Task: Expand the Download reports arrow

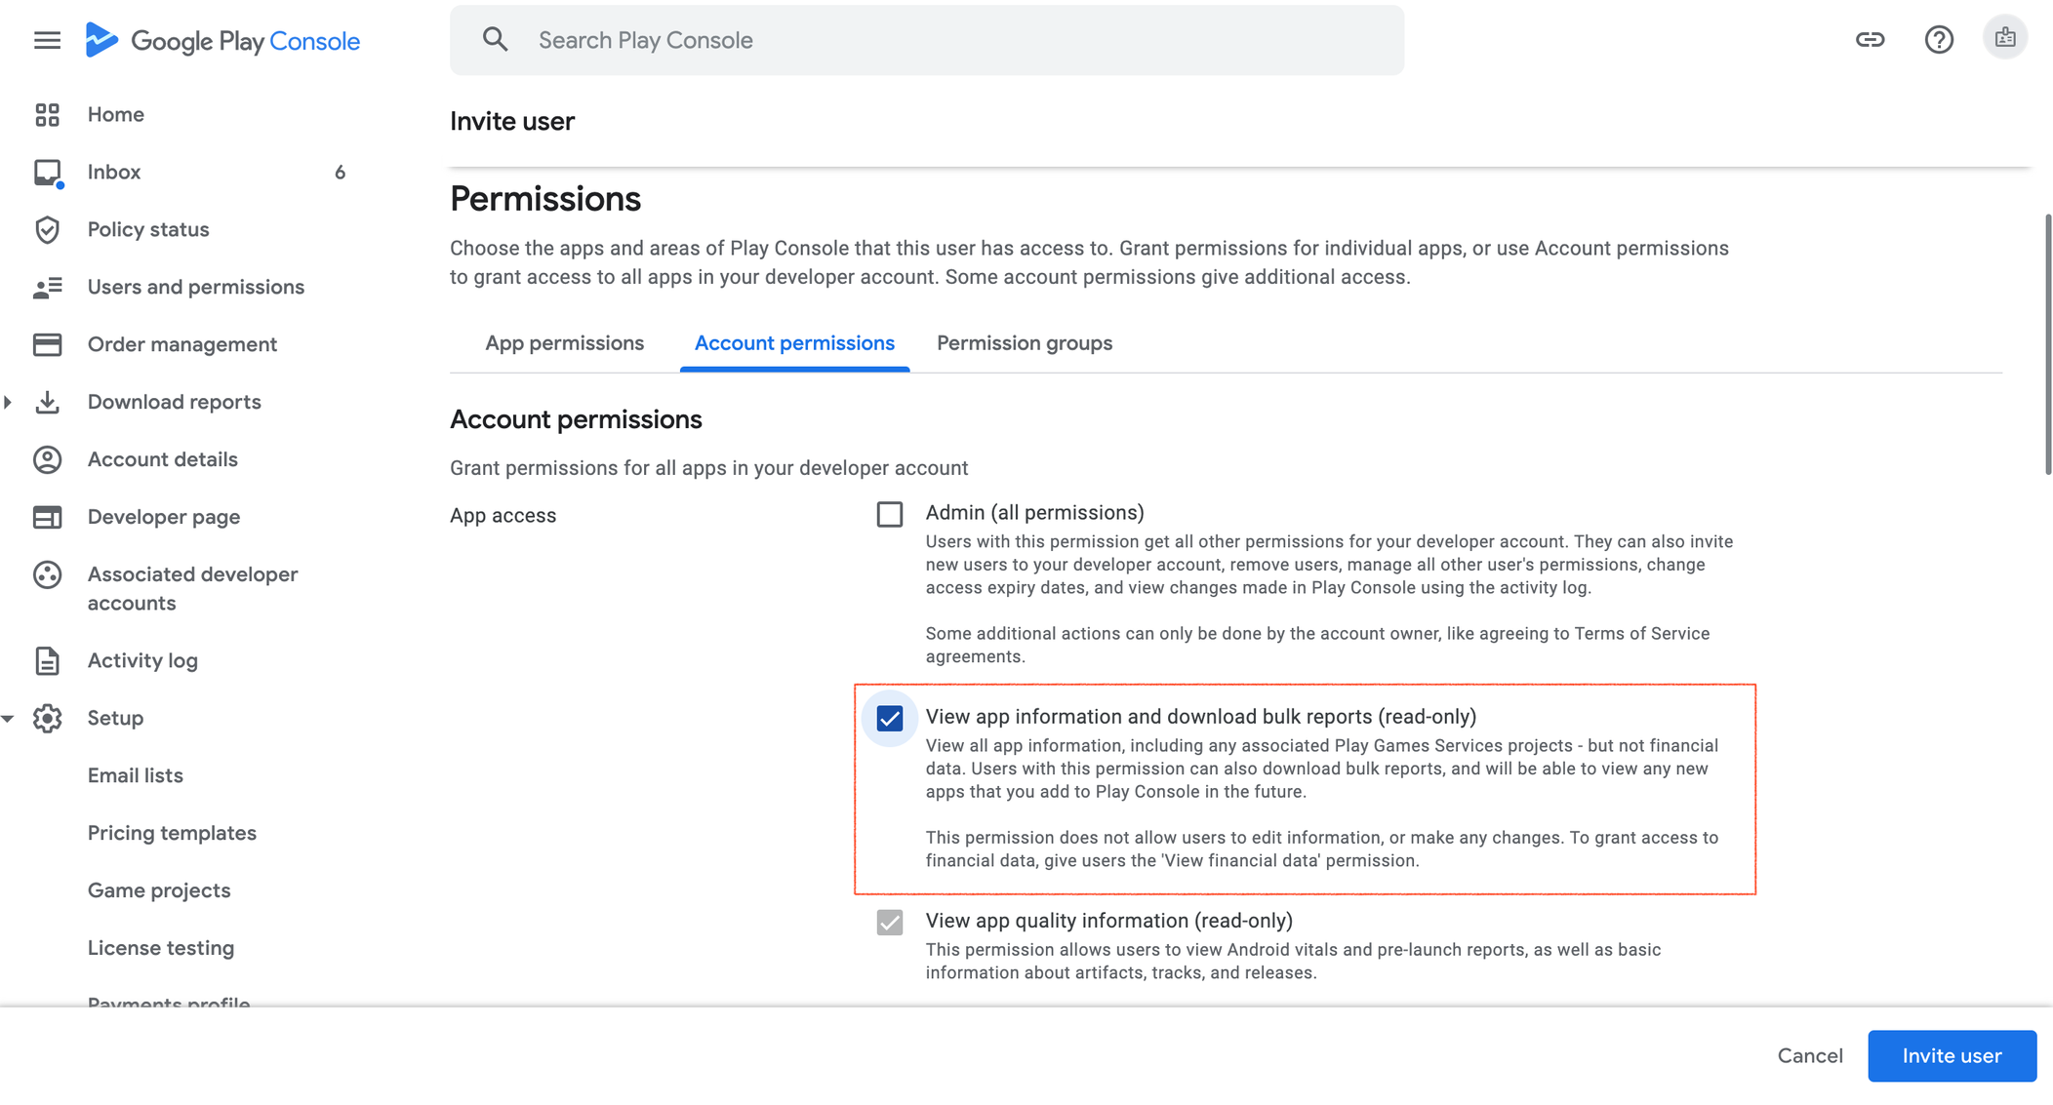Action: pyautogui.click(x=8, y=402)
